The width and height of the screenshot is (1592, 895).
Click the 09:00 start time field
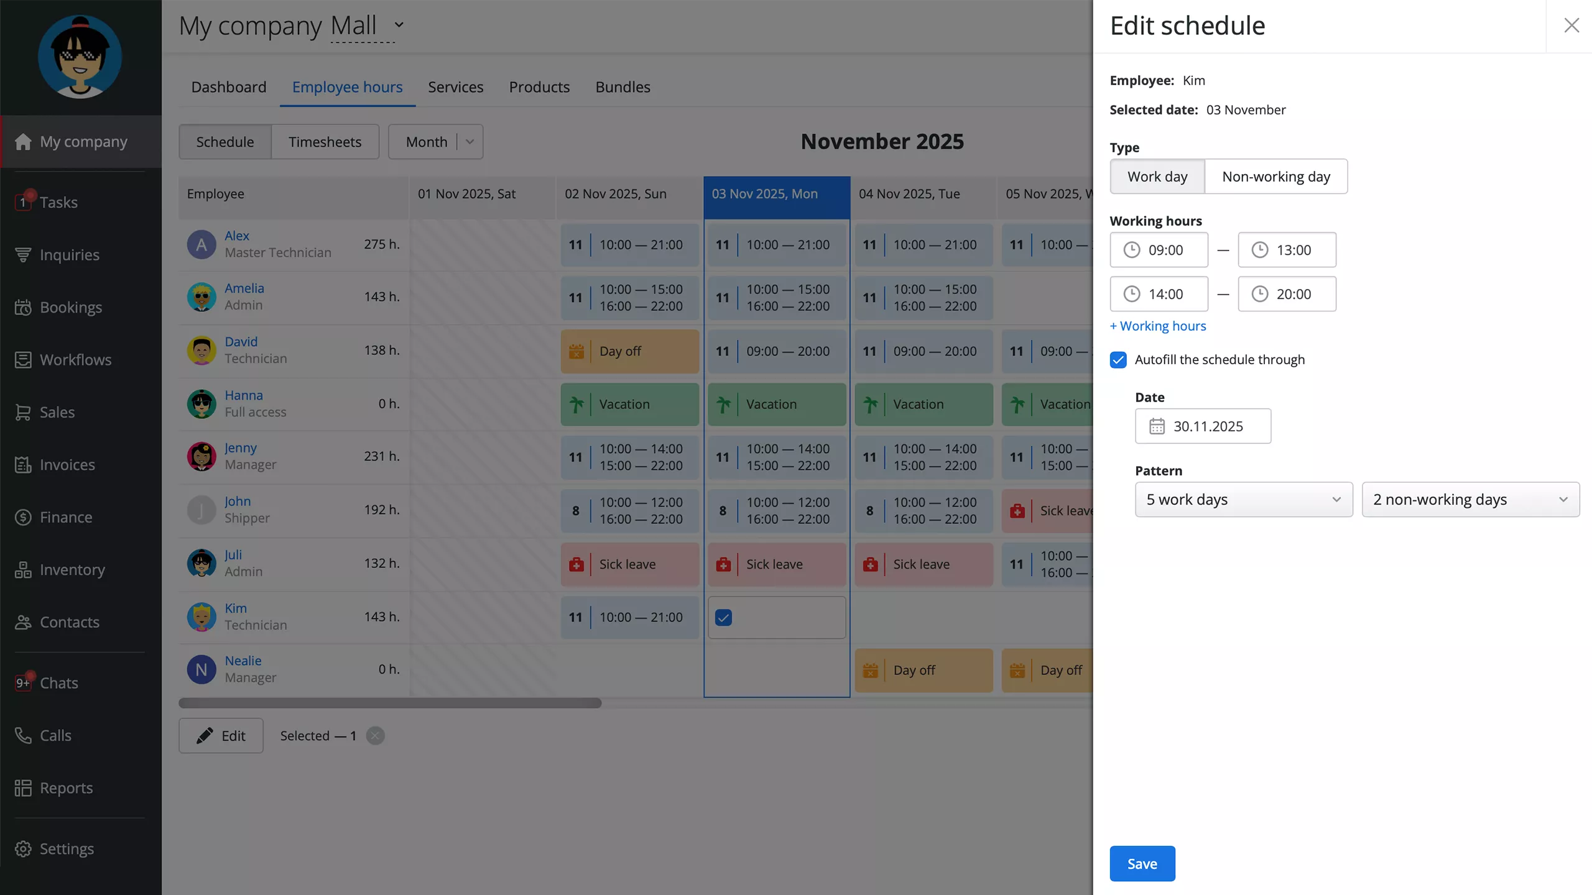point(1159,250)
